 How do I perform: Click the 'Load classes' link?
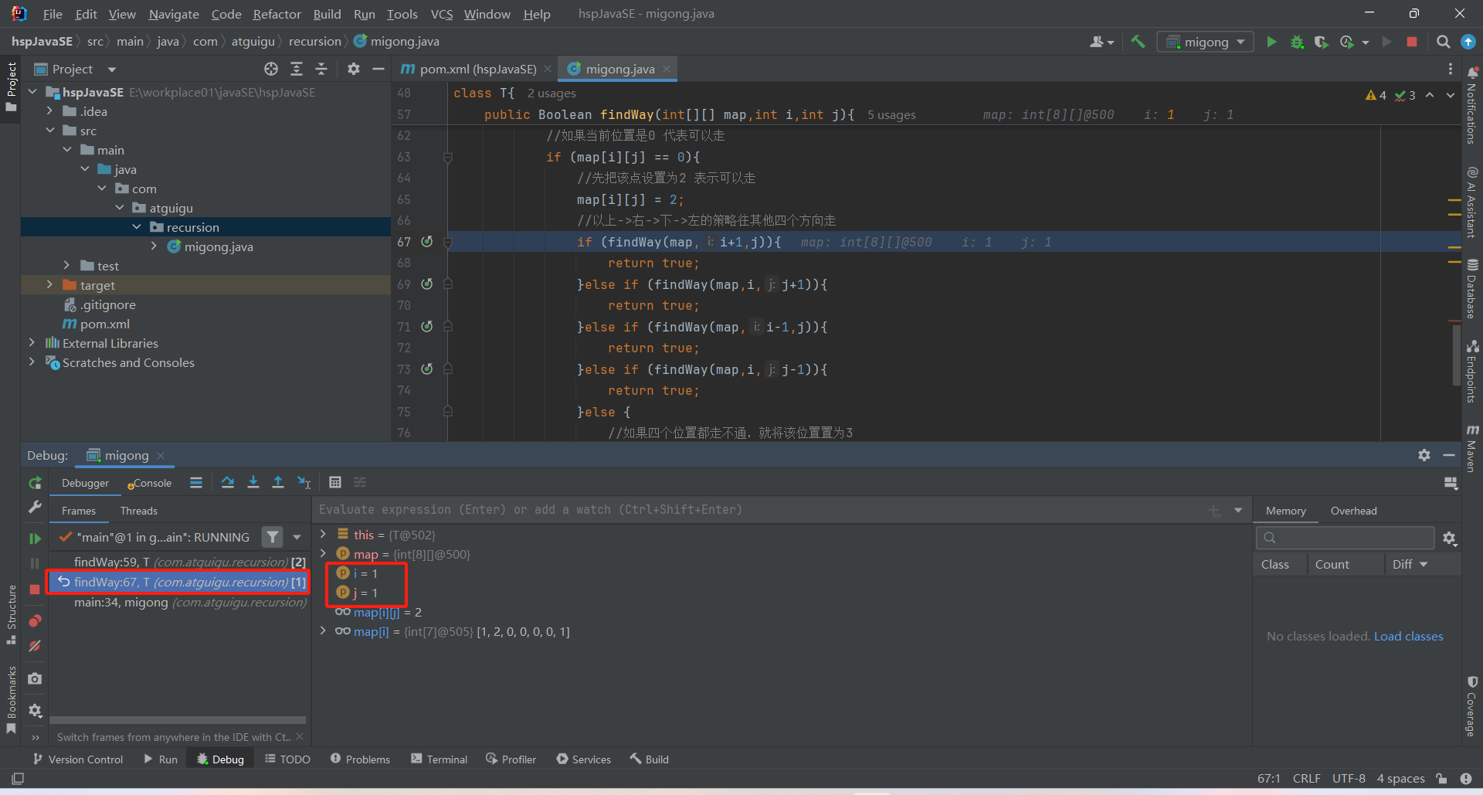[x=1407, y=637]
